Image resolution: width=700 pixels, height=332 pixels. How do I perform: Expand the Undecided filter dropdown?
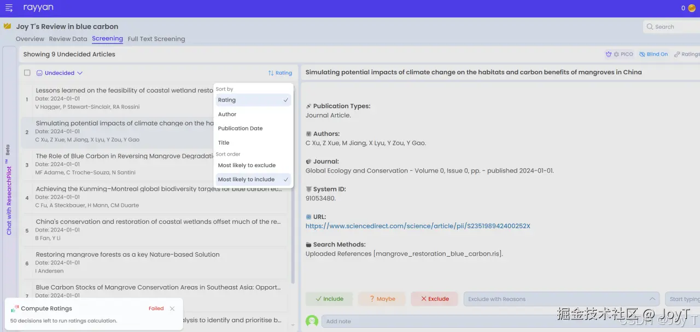tap(59, 73)
